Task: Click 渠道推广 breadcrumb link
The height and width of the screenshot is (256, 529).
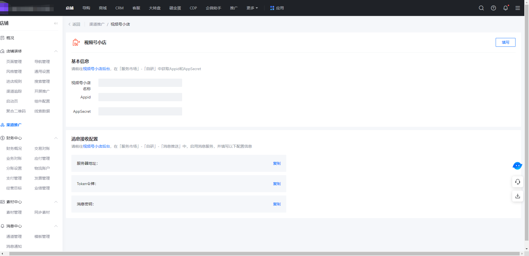Action: click(97, 24)
